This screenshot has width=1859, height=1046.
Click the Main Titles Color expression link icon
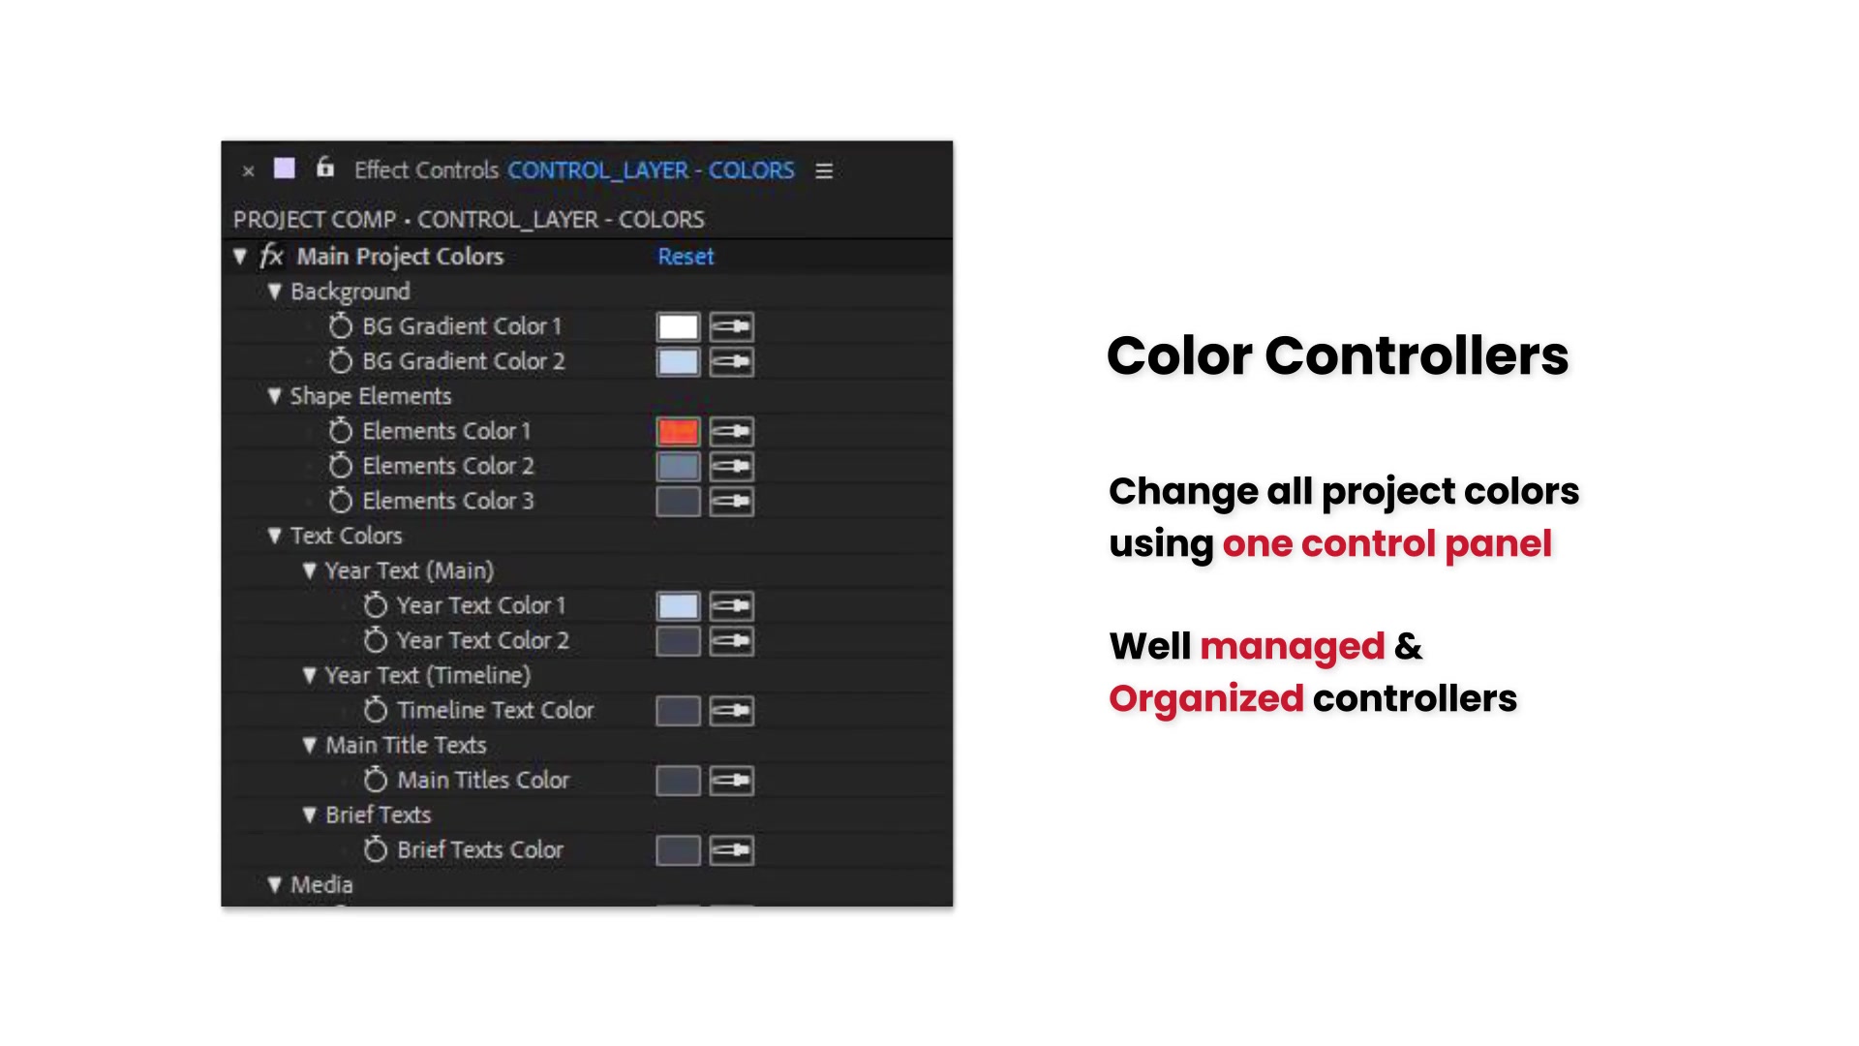(x=732, y=781)
